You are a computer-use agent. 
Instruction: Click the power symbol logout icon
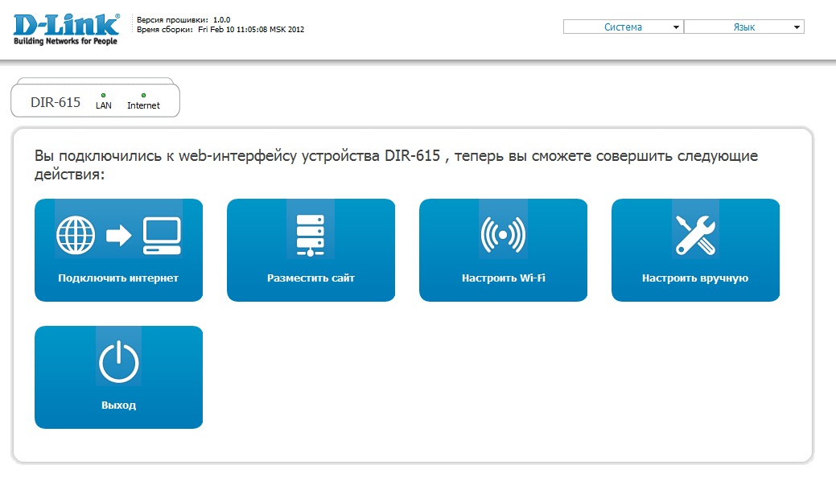[x=118, y=361]
